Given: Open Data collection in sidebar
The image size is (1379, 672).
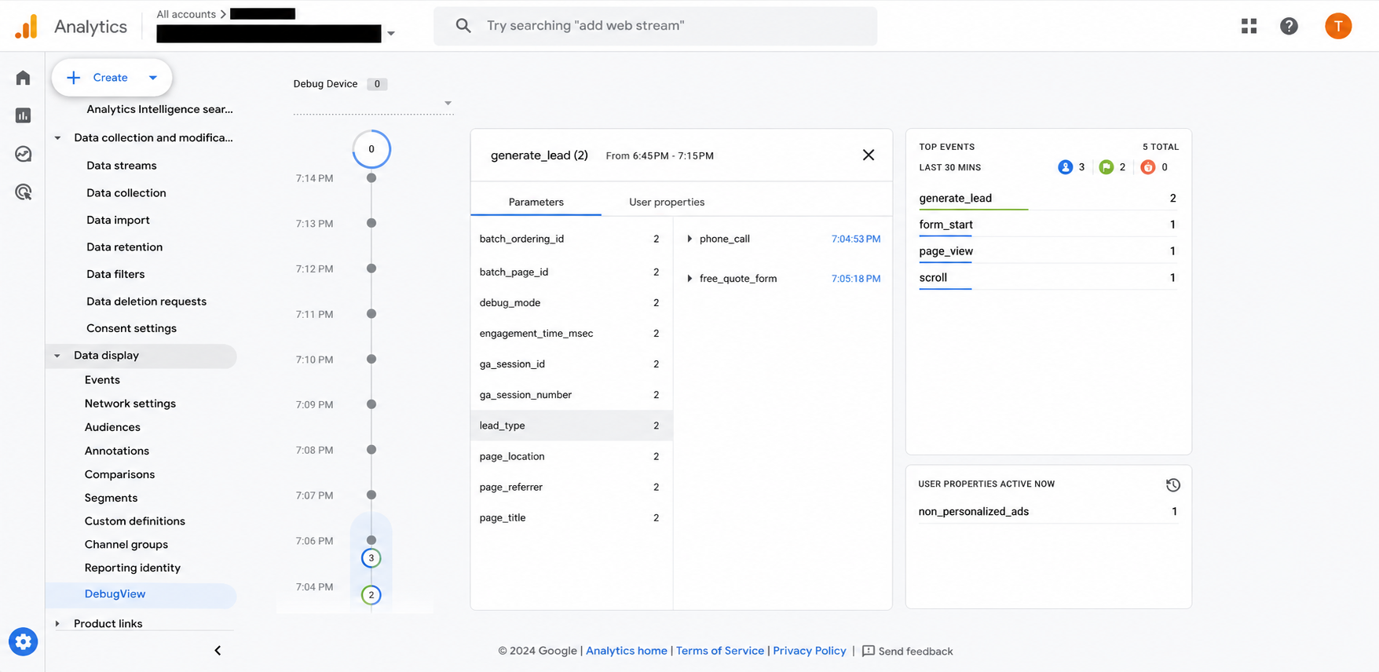Looking at the screenshot, I should point(126,193).
